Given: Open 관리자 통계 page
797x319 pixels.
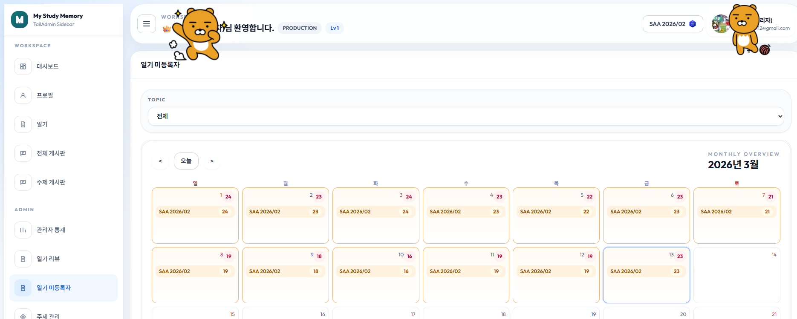Looking at the screenshot, I should 64,230.
